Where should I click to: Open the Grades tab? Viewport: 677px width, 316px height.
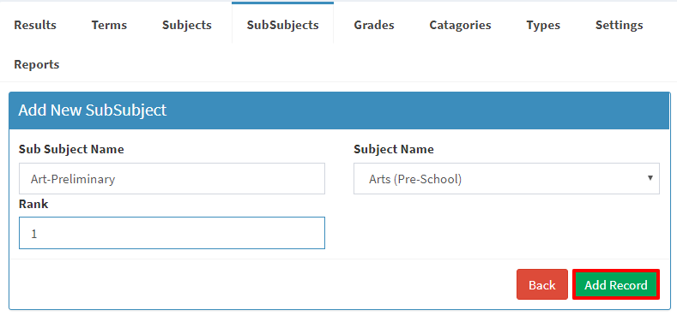coord(374,25)
